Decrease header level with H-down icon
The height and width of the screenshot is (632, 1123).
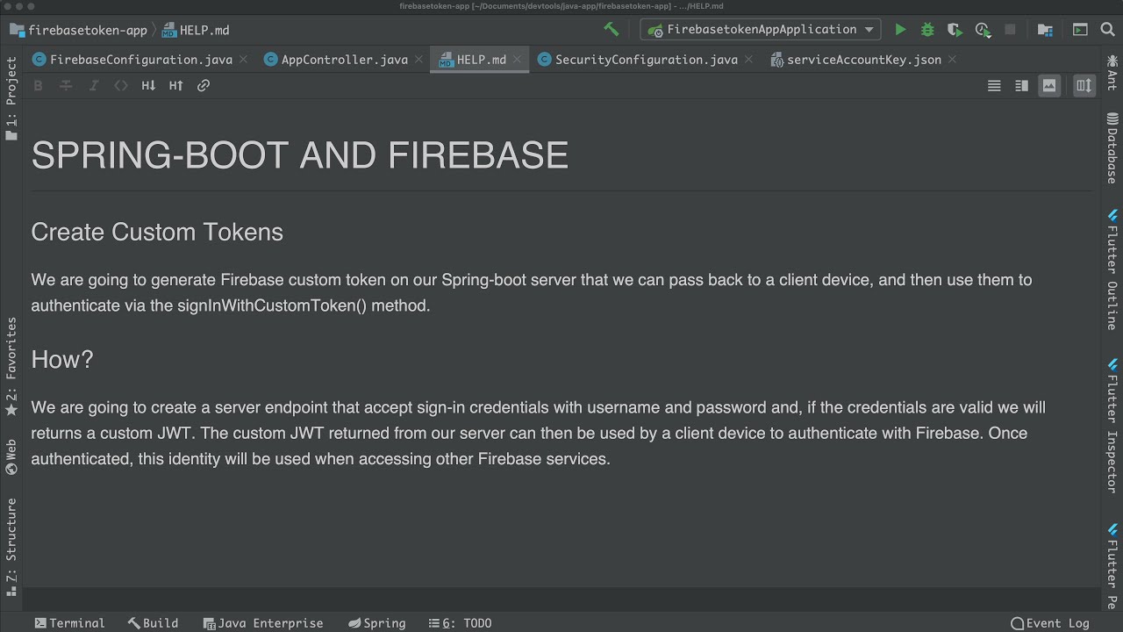click(x=148, y=85)
